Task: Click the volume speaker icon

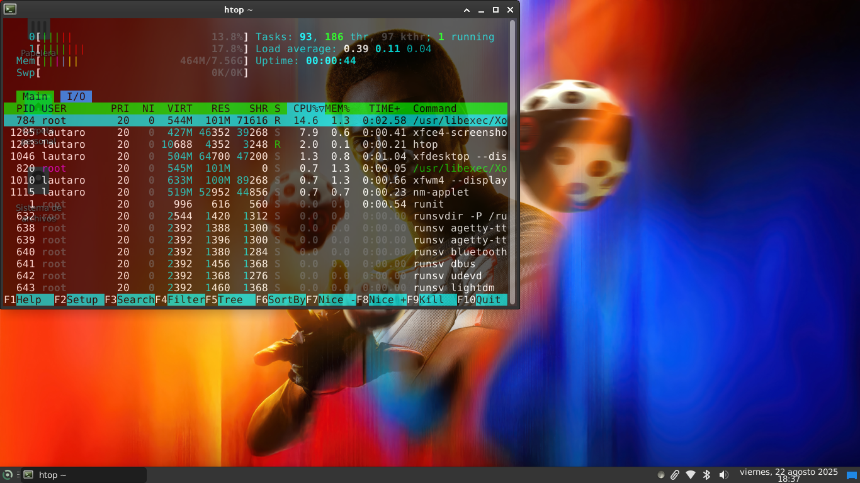Action: [x=723, y=475]
